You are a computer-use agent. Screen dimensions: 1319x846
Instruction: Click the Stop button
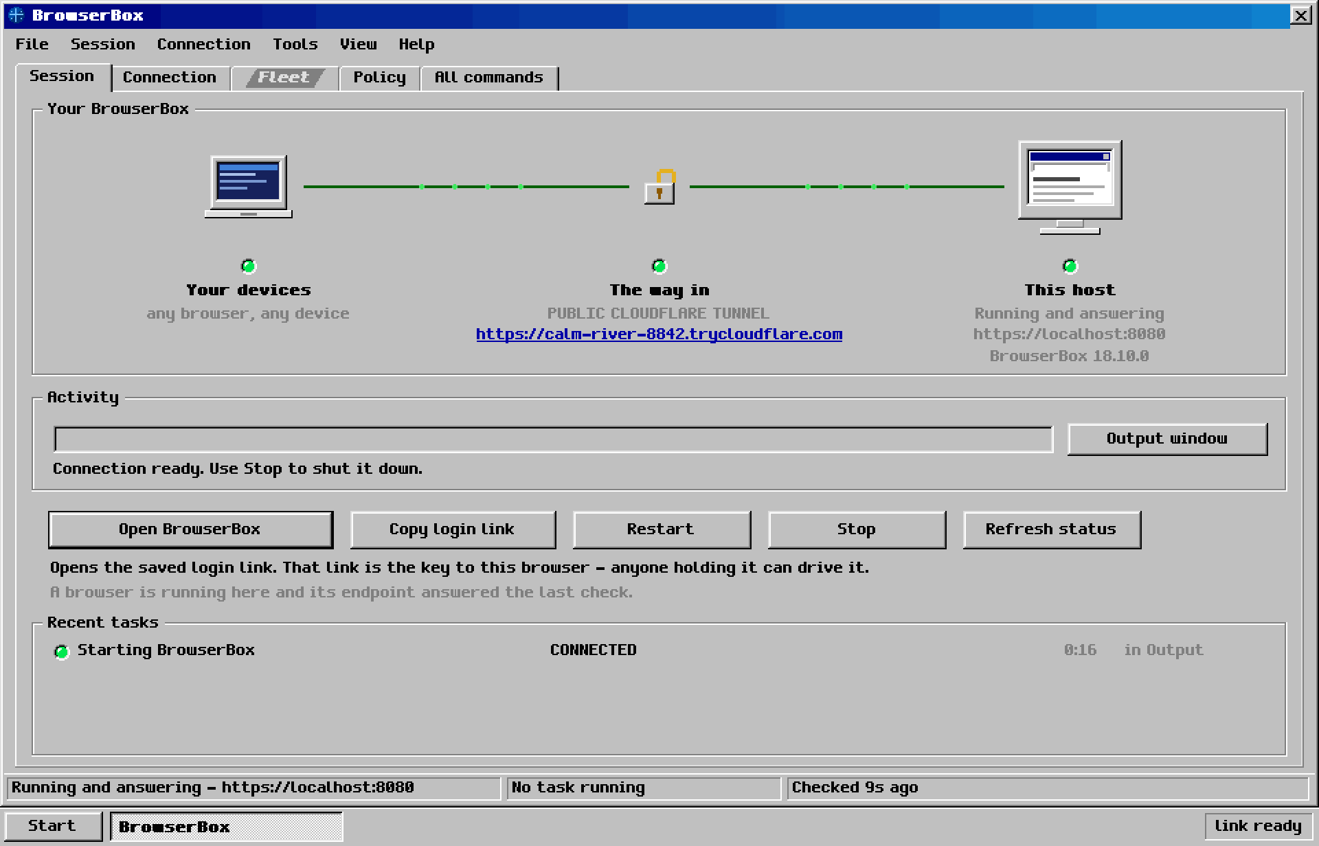pos(856,529)
